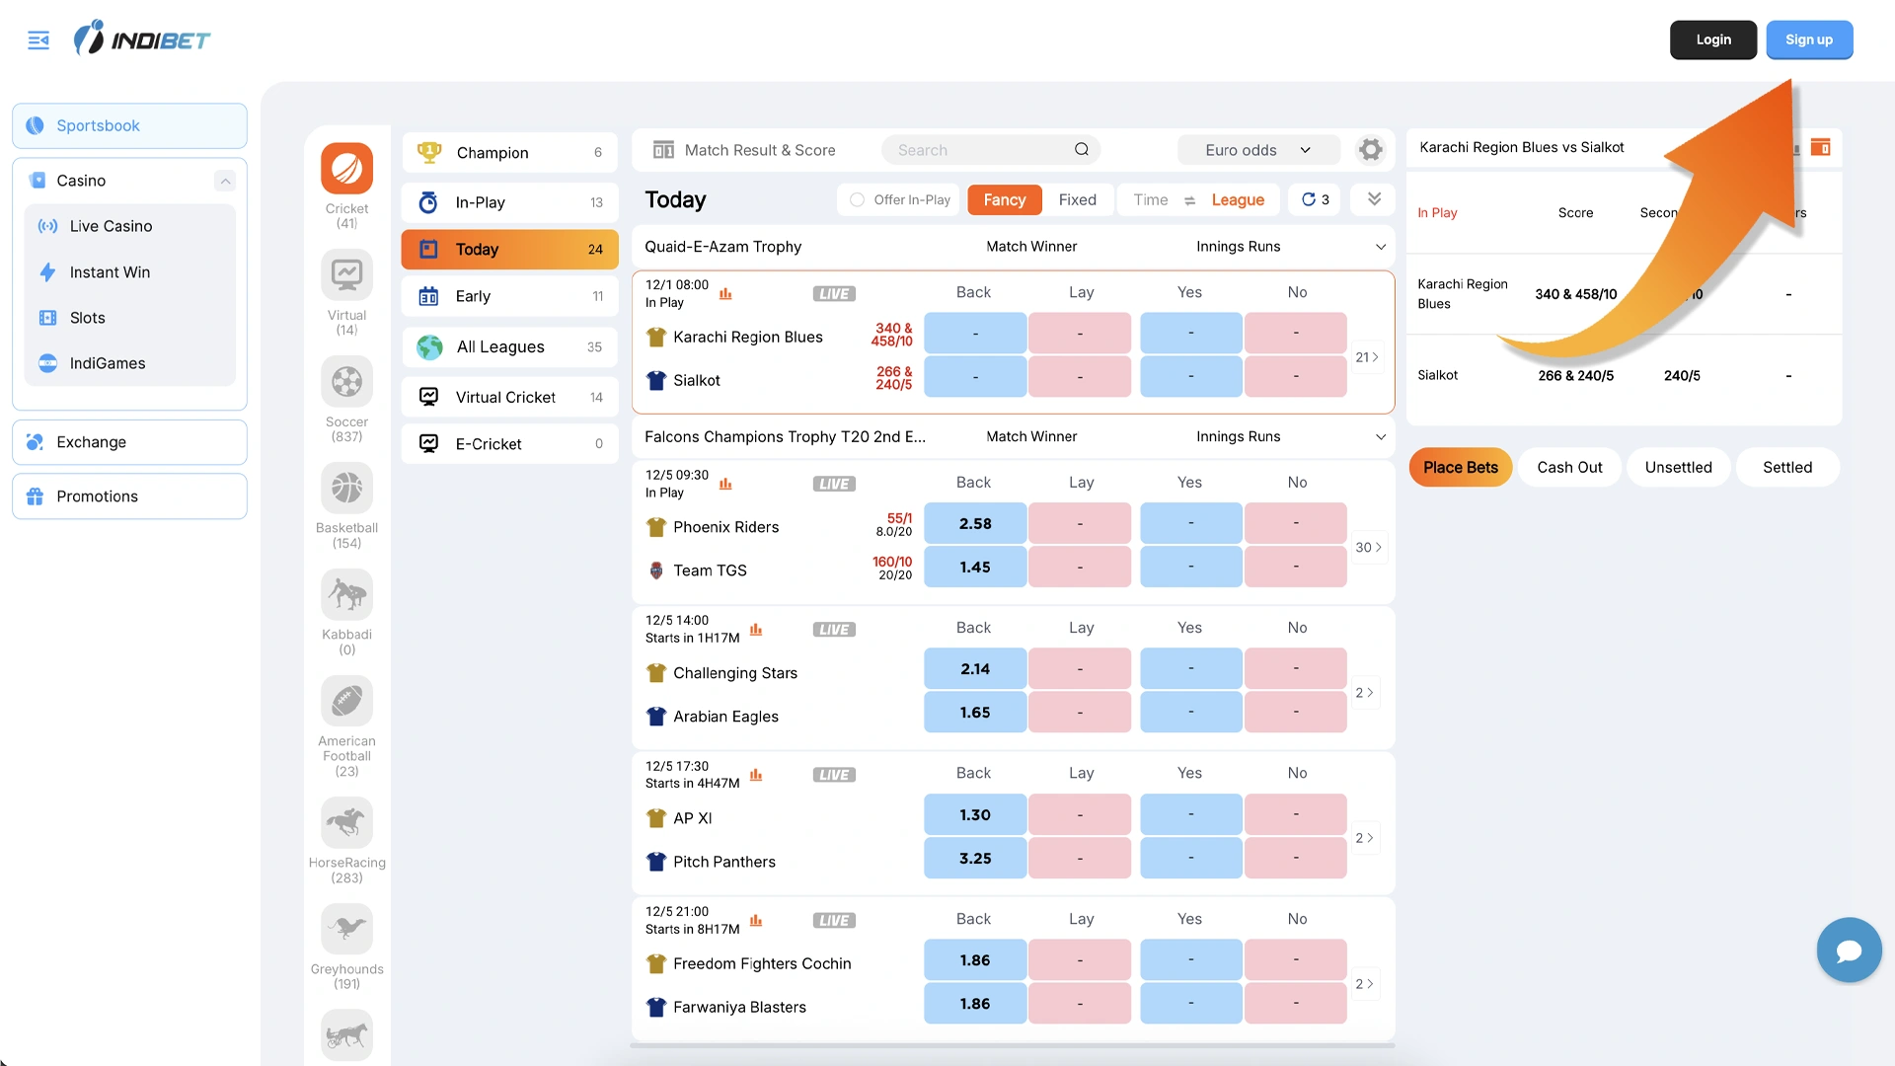Enable the Offer In-Play radio option
This screenshot has height=1066, width=1895.
[857, 199]
